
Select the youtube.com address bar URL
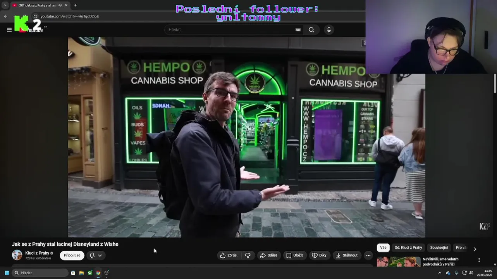pos(70,16)
